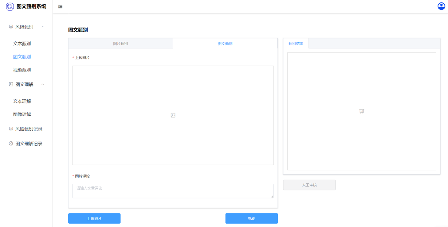Collapse the 图文理解 submenu arrow
The width and height of the screenshot is (448, 227).
pyautogui.click(x=43, y=84)
